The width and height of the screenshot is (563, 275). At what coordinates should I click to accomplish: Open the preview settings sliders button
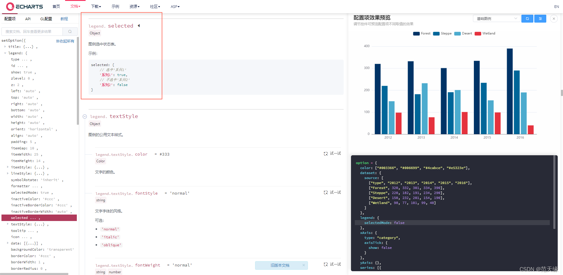tap(540, 18)
